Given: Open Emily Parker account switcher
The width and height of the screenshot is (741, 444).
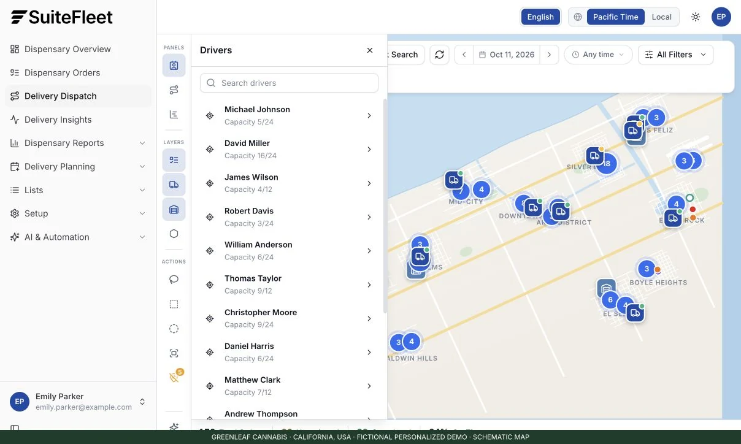Looking at the screenshot, I should tap(78, 402).
